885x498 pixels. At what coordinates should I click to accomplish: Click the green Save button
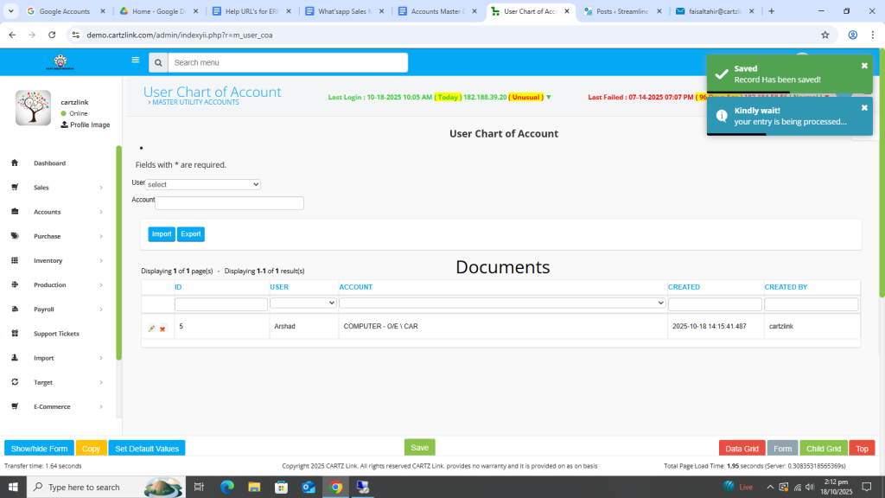(x=419, y=447)
